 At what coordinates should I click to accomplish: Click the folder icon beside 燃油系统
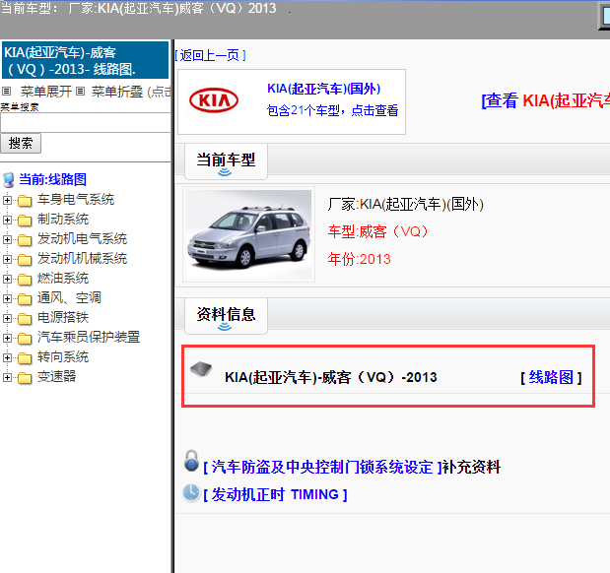click(25, 280)
